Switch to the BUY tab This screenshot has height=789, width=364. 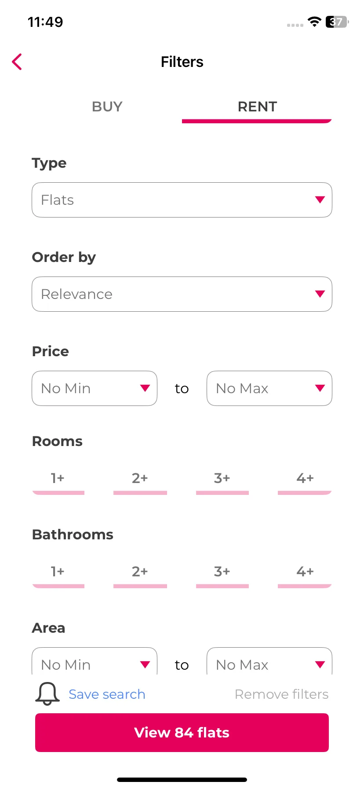click(107, 107)
